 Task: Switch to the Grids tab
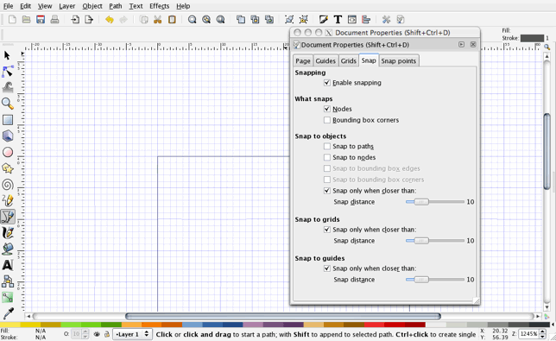point(348,61)
